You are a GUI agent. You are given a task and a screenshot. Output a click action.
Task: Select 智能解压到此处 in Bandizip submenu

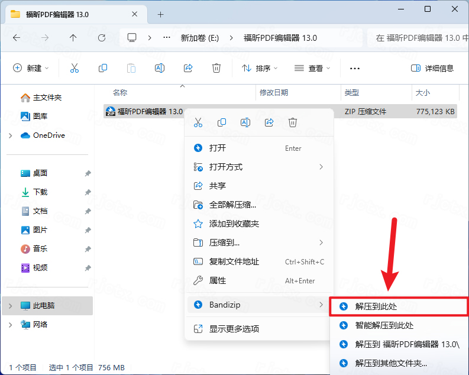pyautogui.click(x=400, y=325)
